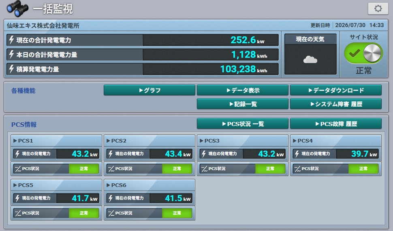Click PCS1 power value 43.2 kW
The height and width of the screenshot is (231, 393).
pyautogui.click(x=85, y=154)
